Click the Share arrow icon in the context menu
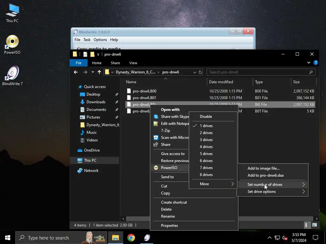Image resolution: width=326 pixels, height=244 pixels. click(x=156, y=145)
